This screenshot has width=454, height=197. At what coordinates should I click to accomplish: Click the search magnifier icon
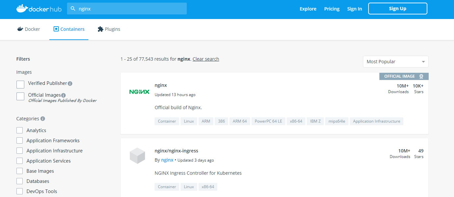pyautogui.click(x=73, y=9)
